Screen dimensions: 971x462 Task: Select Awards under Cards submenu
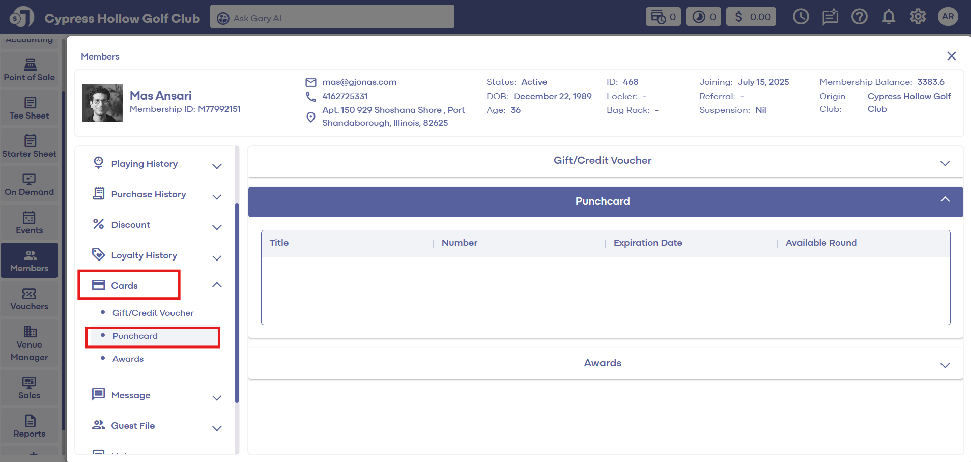[x=128, y=359]
